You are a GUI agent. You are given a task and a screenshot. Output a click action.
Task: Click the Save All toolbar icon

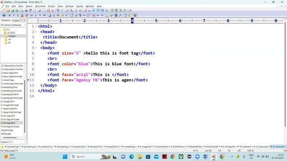17,11
